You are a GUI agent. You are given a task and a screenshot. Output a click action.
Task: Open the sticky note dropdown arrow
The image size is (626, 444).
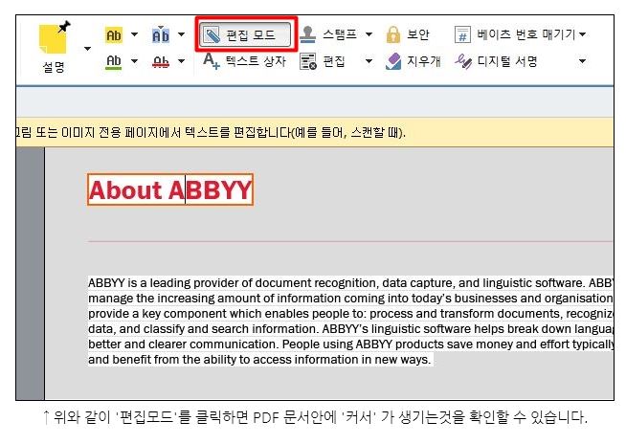click(87, 49)
